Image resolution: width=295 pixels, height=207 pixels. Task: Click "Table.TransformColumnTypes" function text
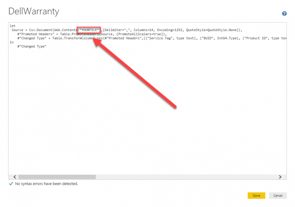pyautogui.click(x=78, y=38)
